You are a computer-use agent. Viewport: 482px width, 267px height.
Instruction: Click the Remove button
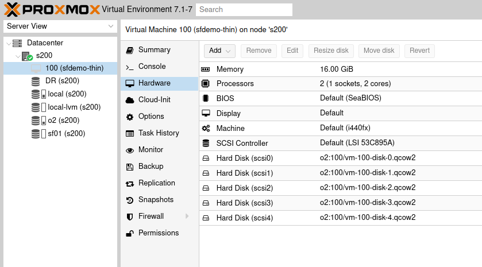click(259, 51)
